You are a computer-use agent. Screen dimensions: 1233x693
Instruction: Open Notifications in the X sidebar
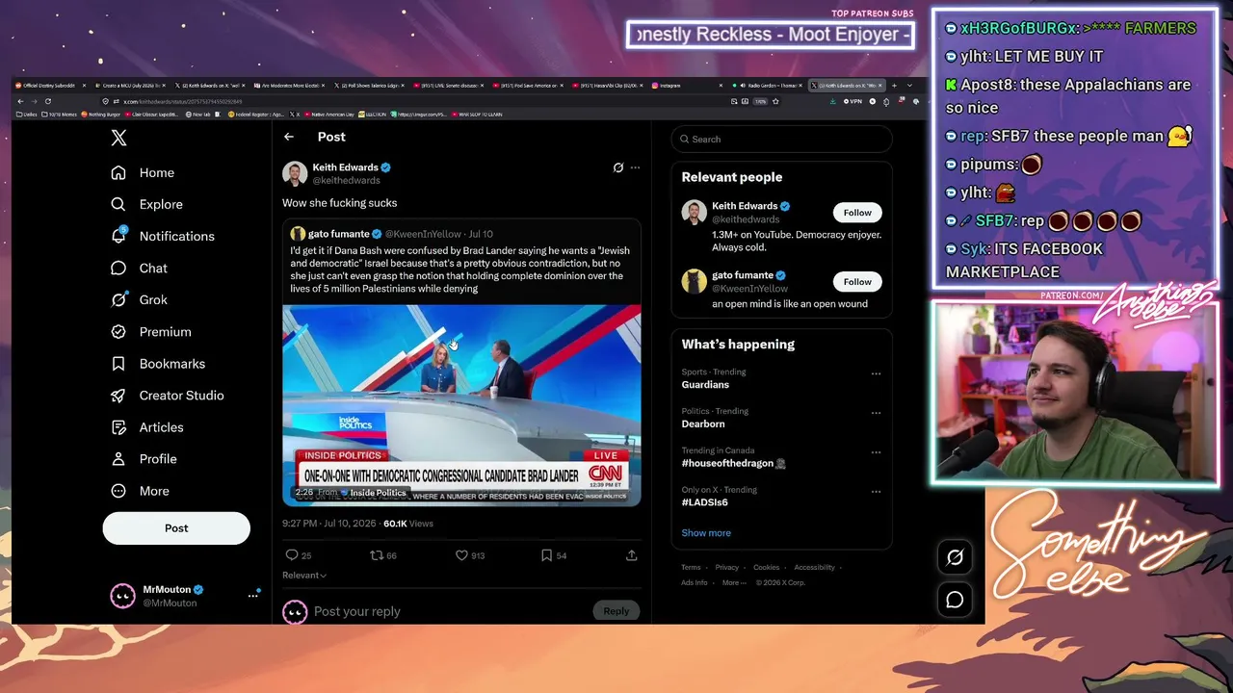163,236
